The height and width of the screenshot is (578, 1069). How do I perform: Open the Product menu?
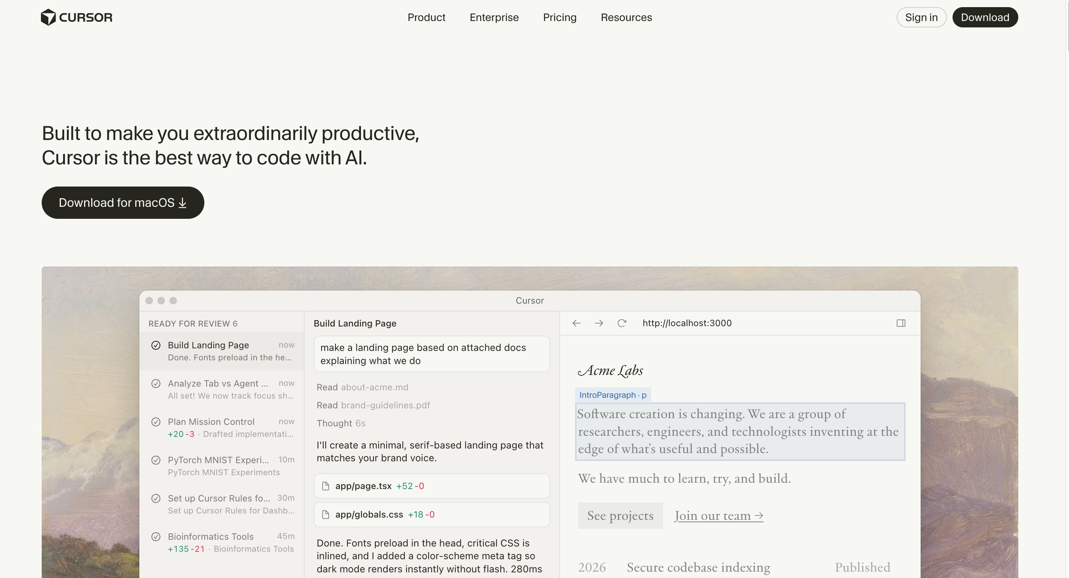pos(426,17)
